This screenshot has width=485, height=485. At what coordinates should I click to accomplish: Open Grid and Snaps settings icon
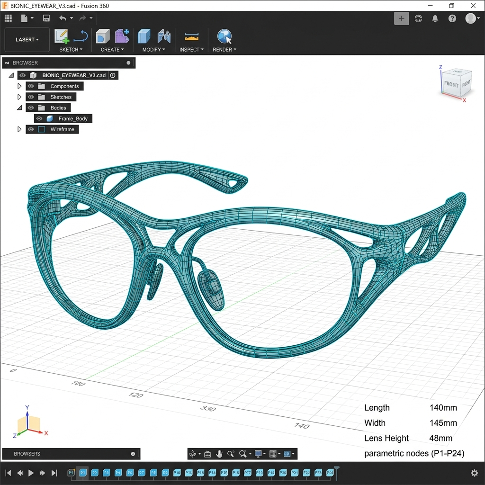coord(272,454)
